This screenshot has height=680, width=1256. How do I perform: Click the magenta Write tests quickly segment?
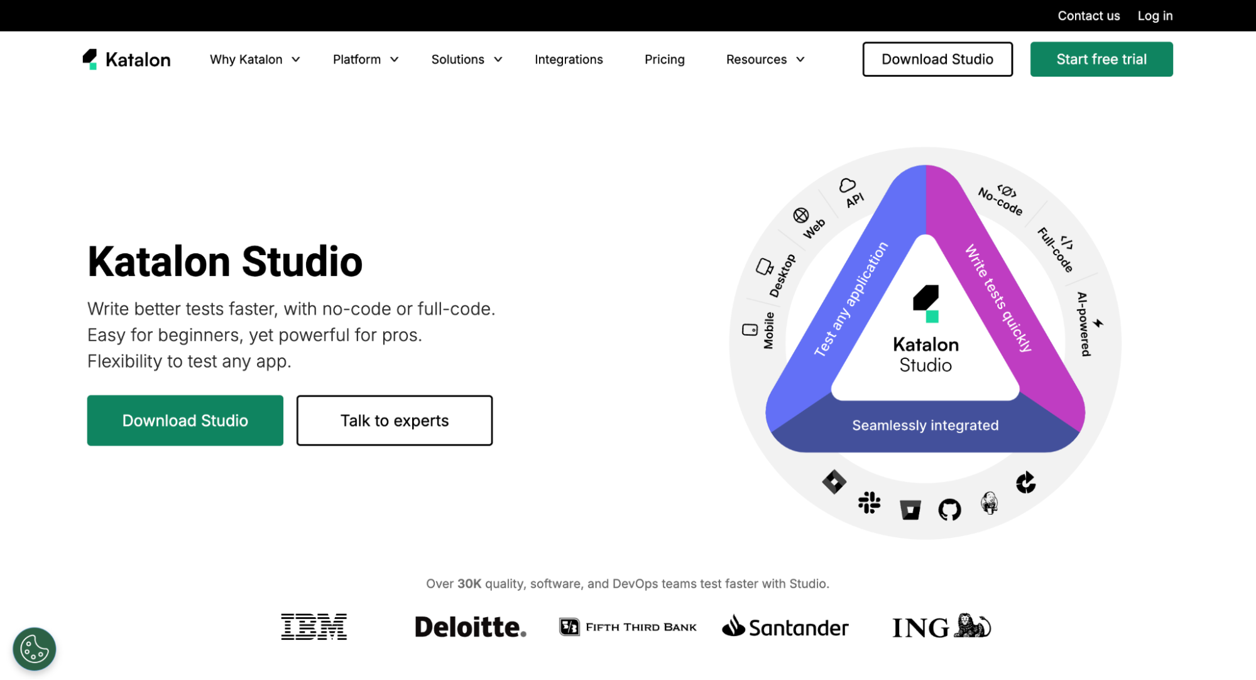(999, 298)
